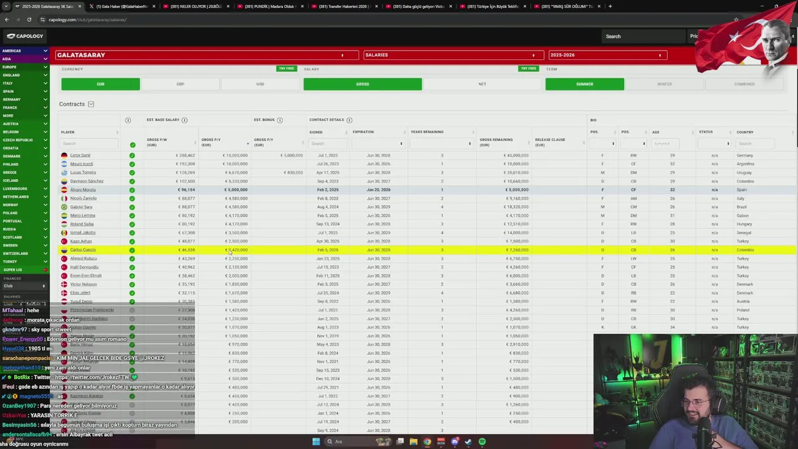
Task: Select AMERICAS in the sidebar menu
Action: [x=24, y=51]
